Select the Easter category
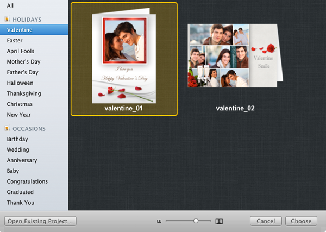326x232 pixels. point(15,41)
